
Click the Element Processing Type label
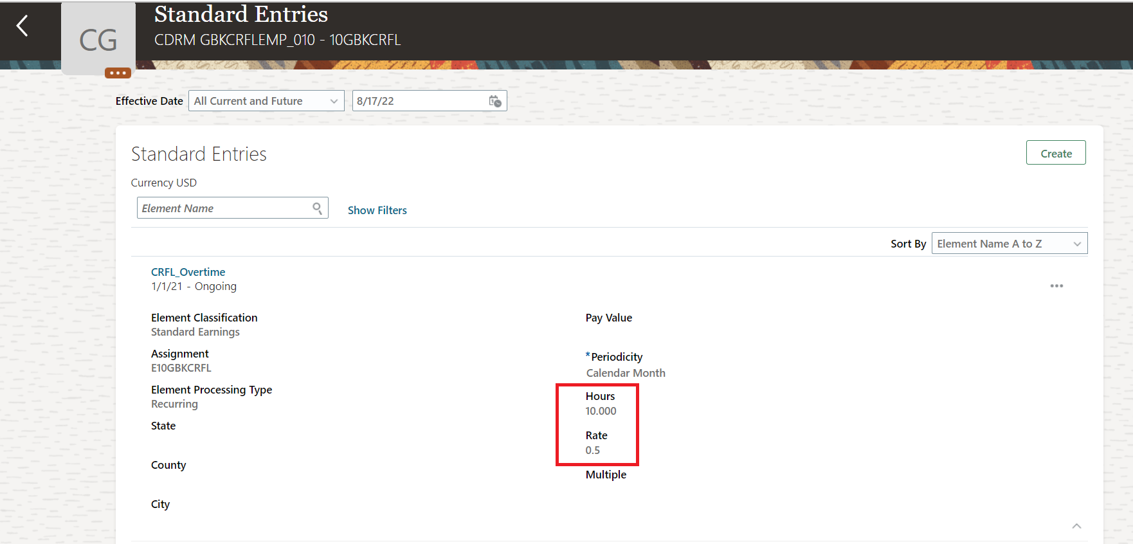(212, 390)
